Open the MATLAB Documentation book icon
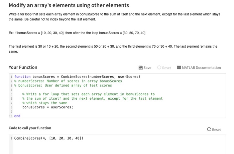 179,67
